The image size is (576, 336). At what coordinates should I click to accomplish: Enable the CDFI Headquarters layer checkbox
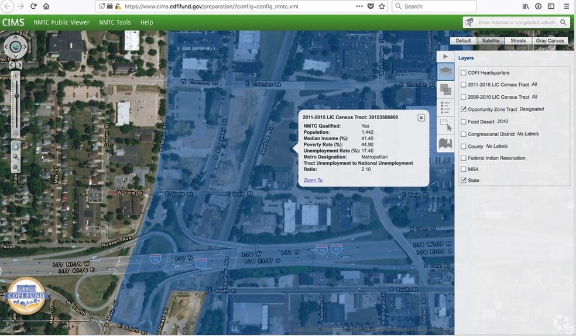click(464, 73)
